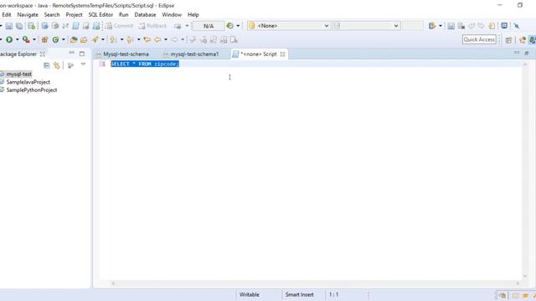Image resolution: width=536 pixels, height=301 pixels.
Task: Click the Search flashlight toolbar icon
Action: [x=95, y=39]
